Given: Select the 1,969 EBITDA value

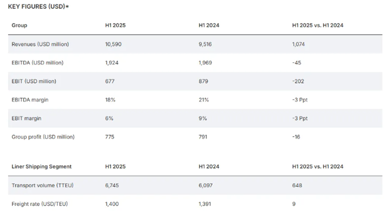Looking at the screenshot, I should coord(205,63).
